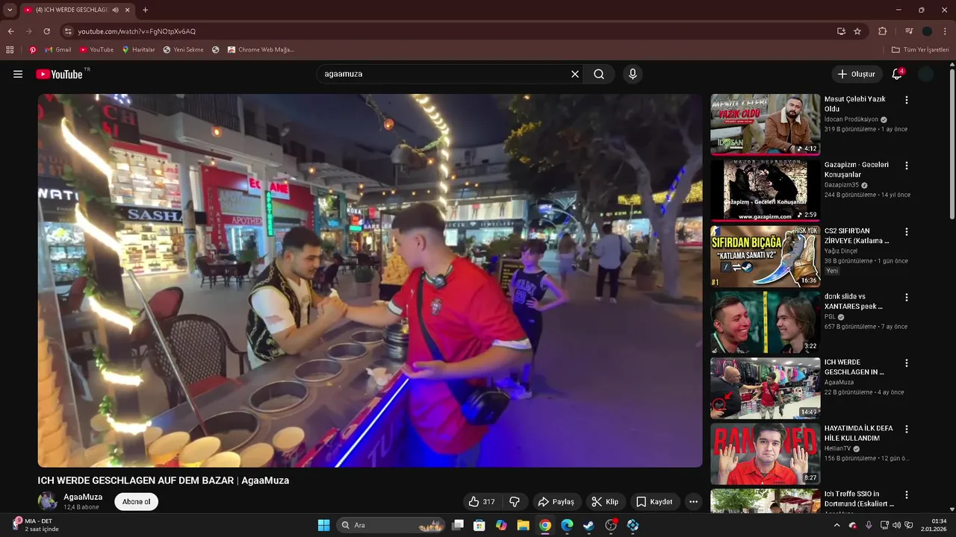
Task: Play the SIFIRDAN BIÇAĞA thumbnail
Action: click(765, 256)
